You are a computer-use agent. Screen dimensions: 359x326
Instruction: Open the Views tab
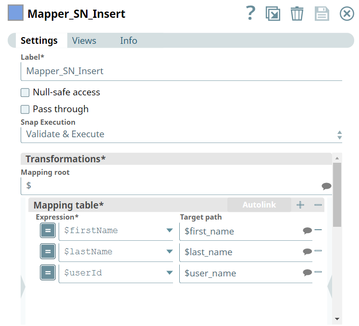click(x=84, y=40)
